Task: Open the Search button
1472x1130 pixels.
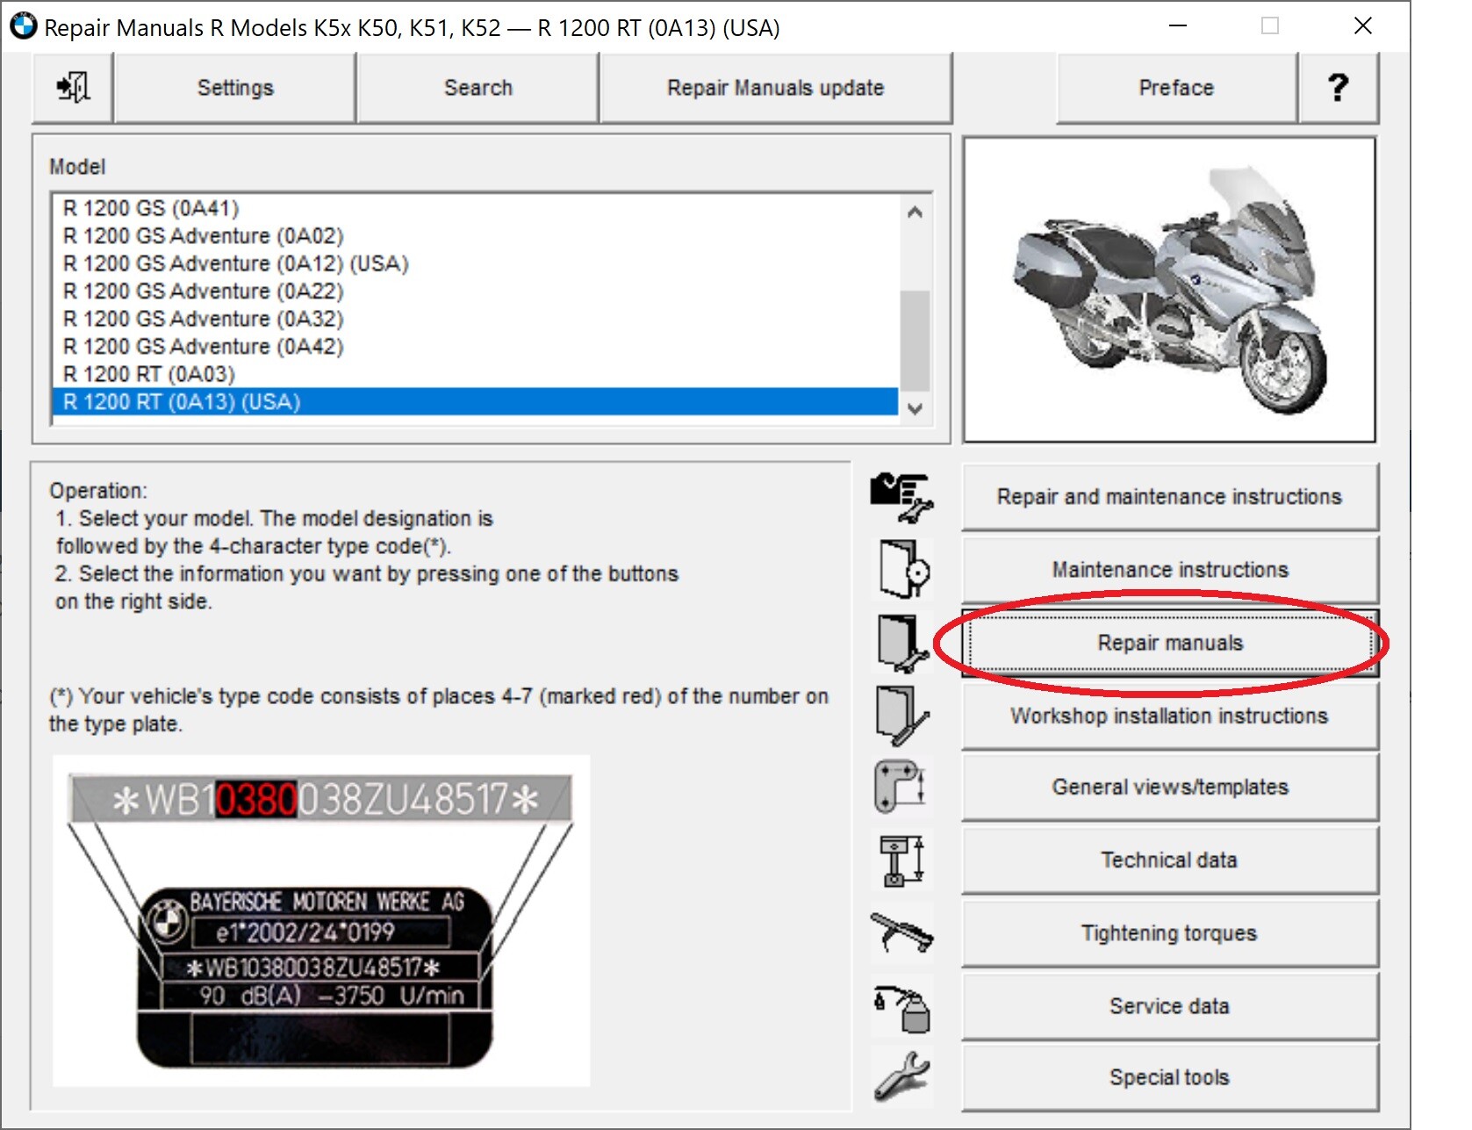Action: 478,88
